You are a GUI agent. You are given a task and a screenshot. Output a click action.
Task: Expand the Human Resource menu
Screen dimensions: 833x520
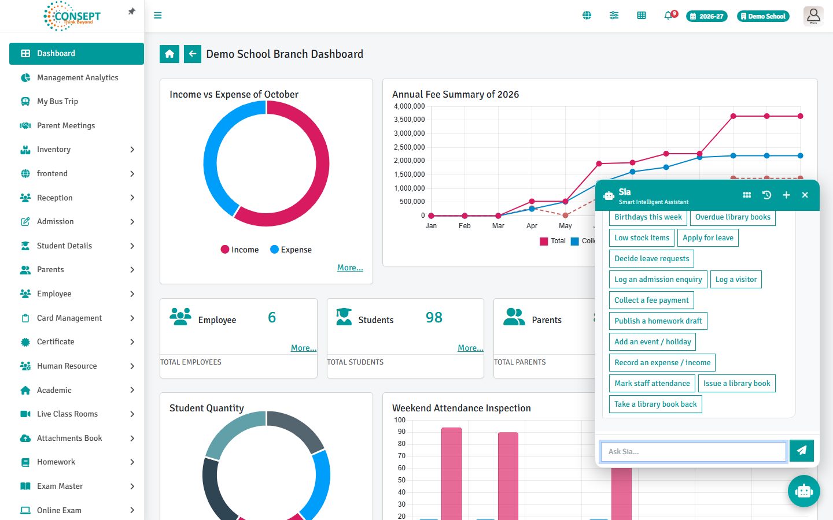coord(76,366)
